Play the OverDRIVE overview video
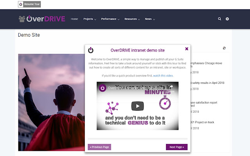 tap(137, 106)
